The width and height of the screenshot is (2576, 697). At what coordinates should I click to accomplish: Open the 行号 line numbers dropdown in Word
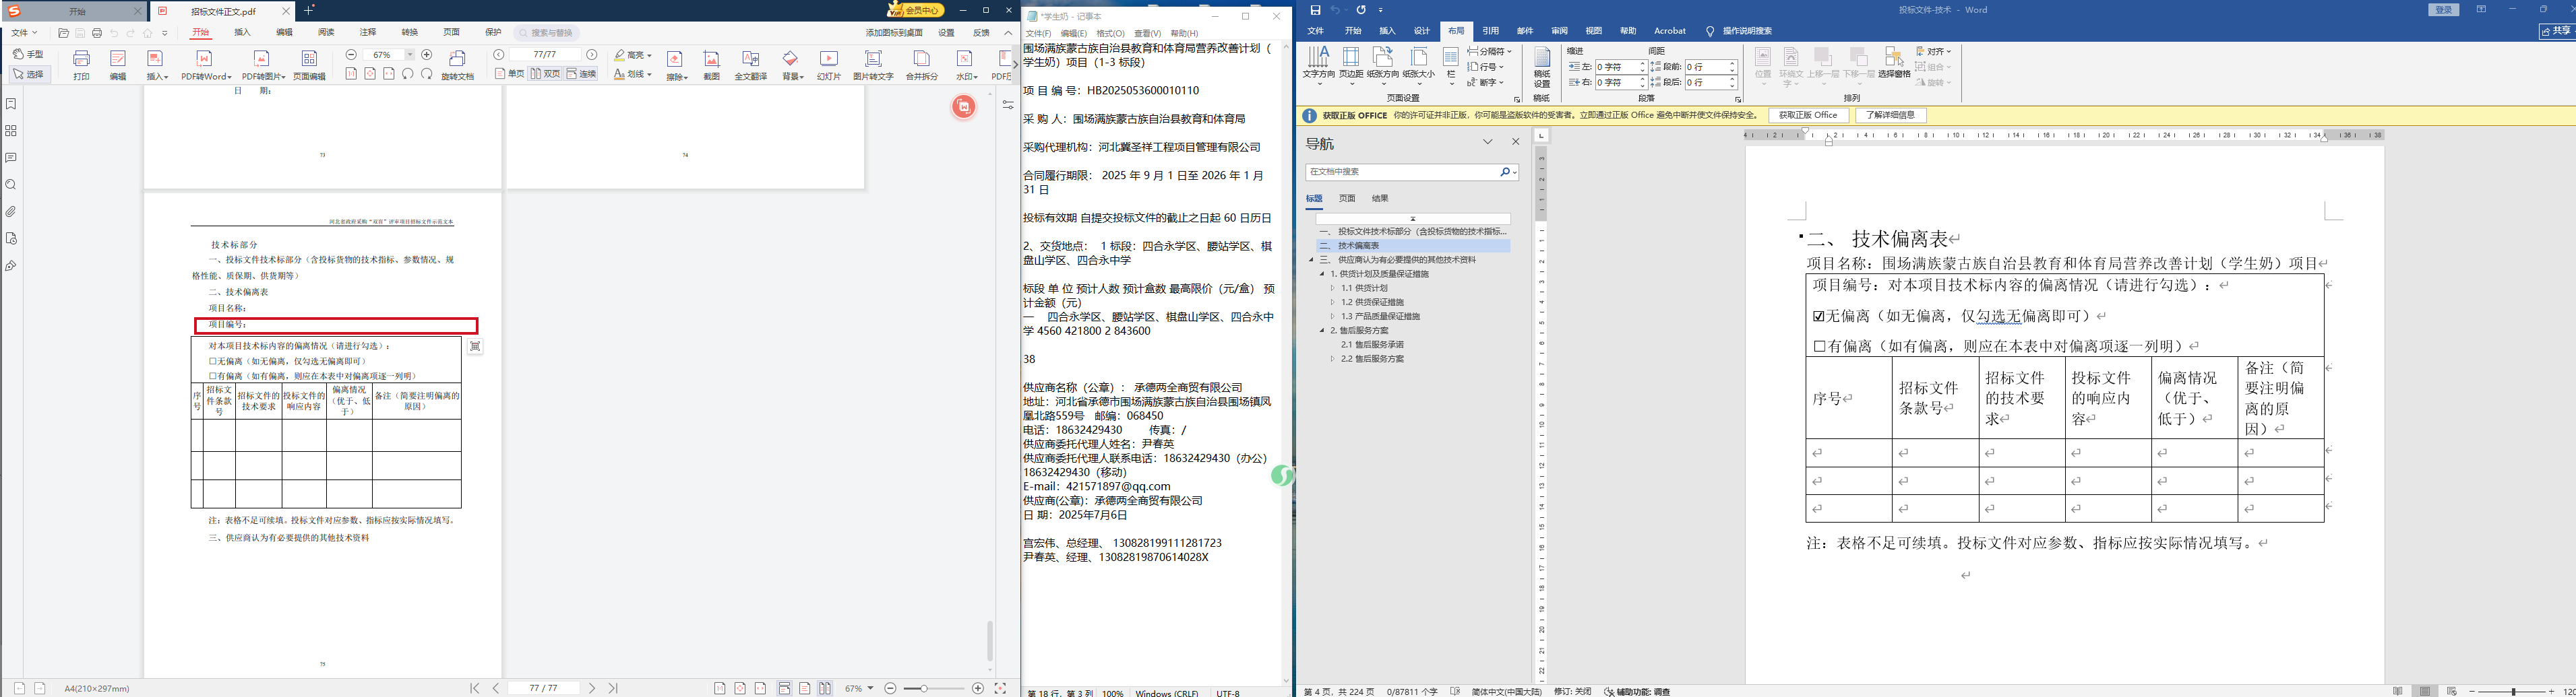tap(1486, 67)
